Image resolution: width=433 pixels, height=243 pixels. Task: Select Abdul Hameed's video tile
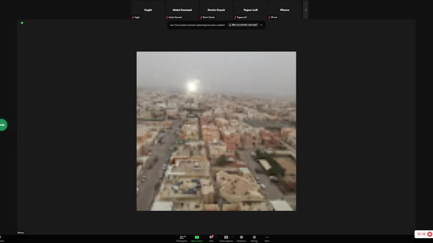click(182, 10)
